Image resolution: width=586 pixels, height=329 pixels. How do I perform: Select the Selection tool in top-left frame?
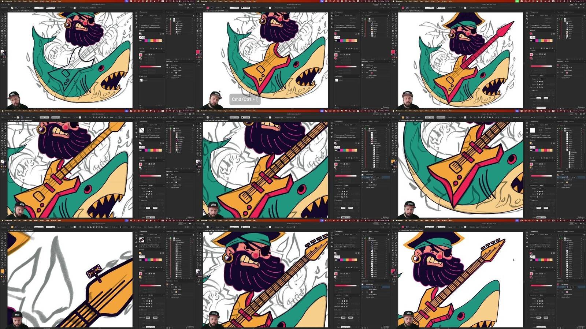coord(2,14)
